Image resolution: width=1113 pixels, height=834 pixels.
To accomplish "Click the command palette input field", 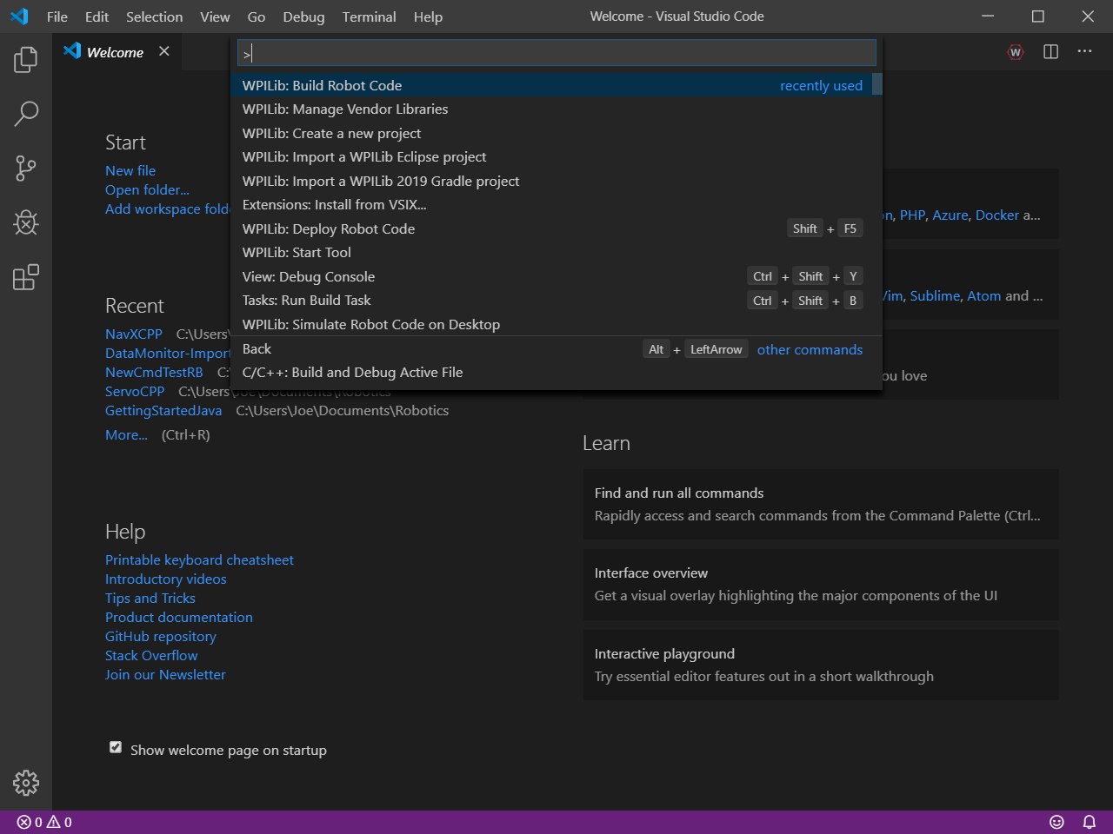I will click(556, 54).
